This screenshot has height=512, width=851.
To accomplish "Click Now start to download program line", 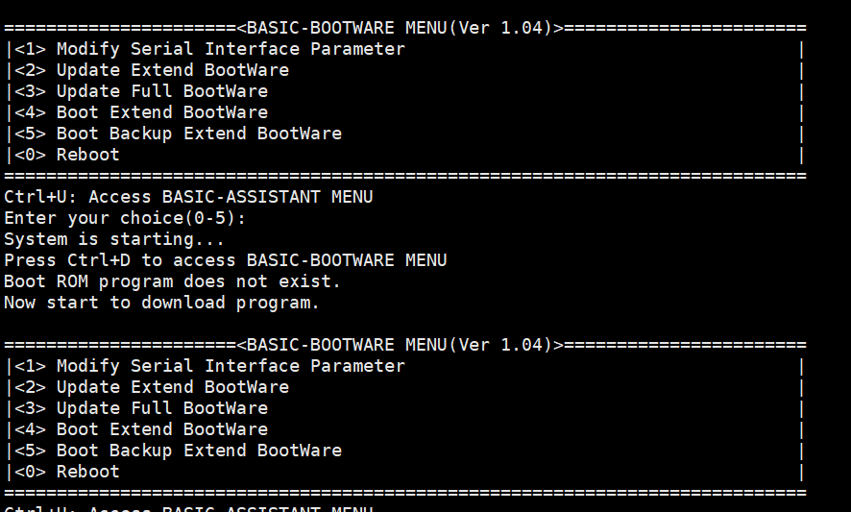I will point(161,303).
